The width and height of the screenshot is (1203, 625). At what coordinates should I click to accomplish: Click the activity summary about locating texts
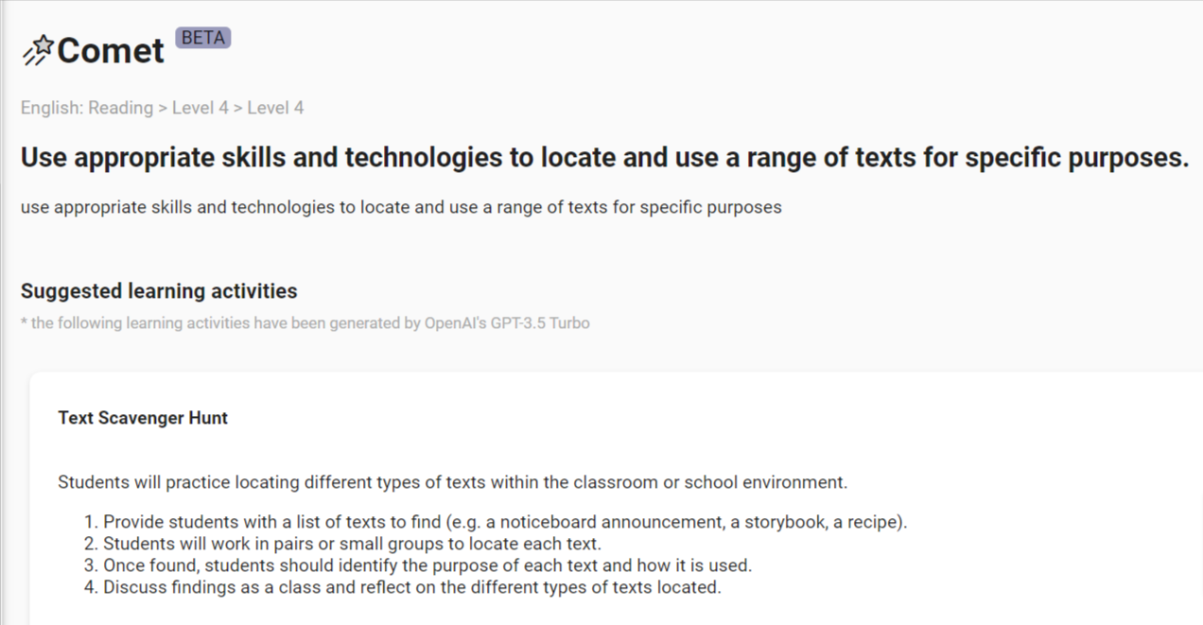[x=452, y=482]
